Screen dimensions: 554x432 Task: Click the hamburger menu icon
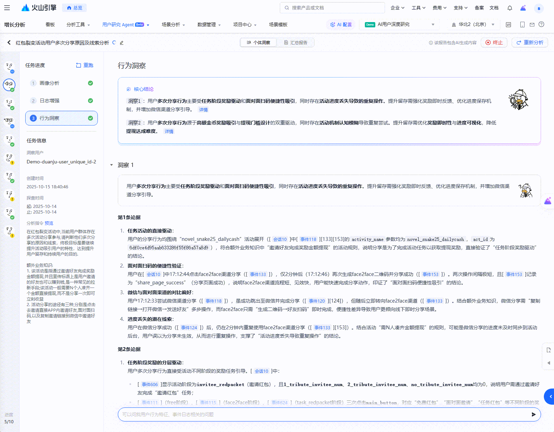(7, 8)
